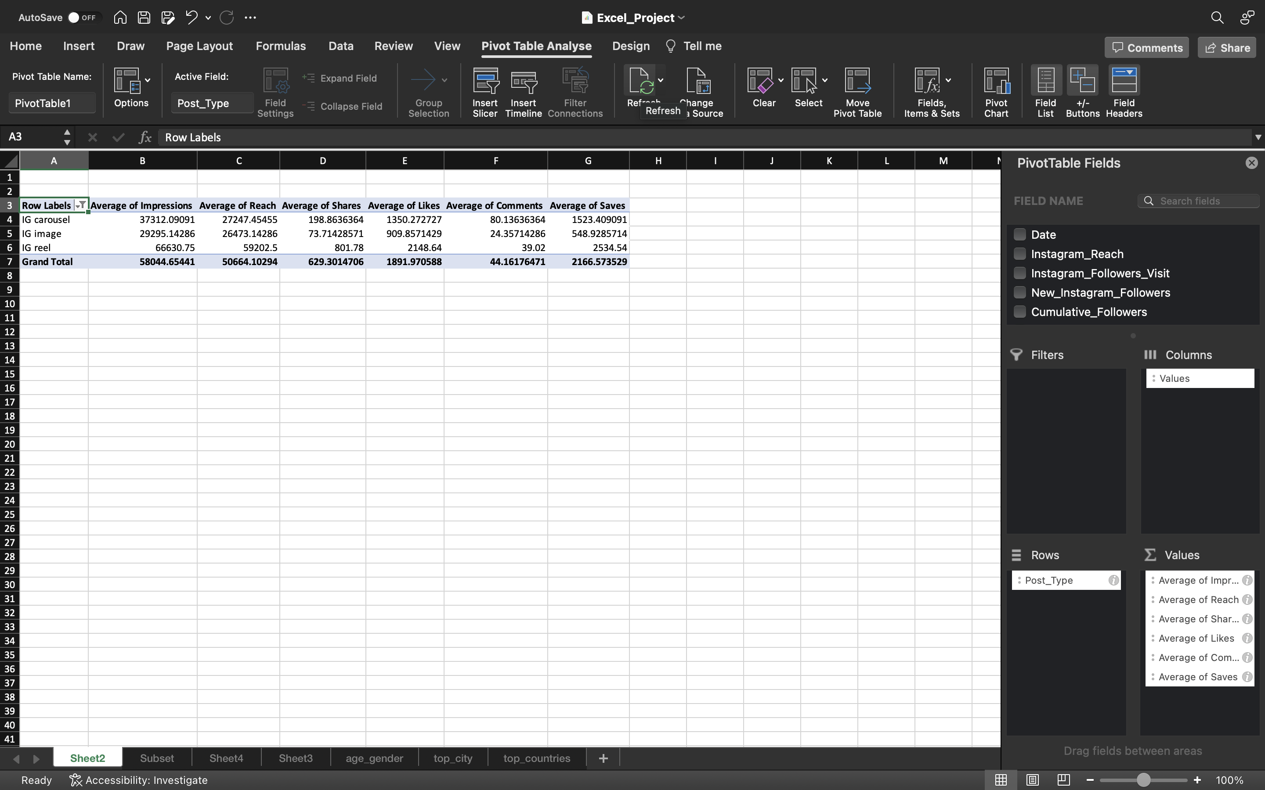Toggle the New_Instagram_Followers checkbox

(x=1019, y=292)
